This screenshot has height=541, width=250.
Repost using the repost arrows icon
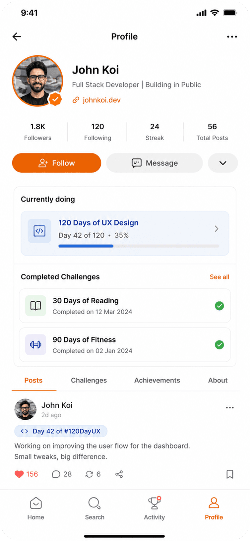pyautogui.click(x=89, y=474)
